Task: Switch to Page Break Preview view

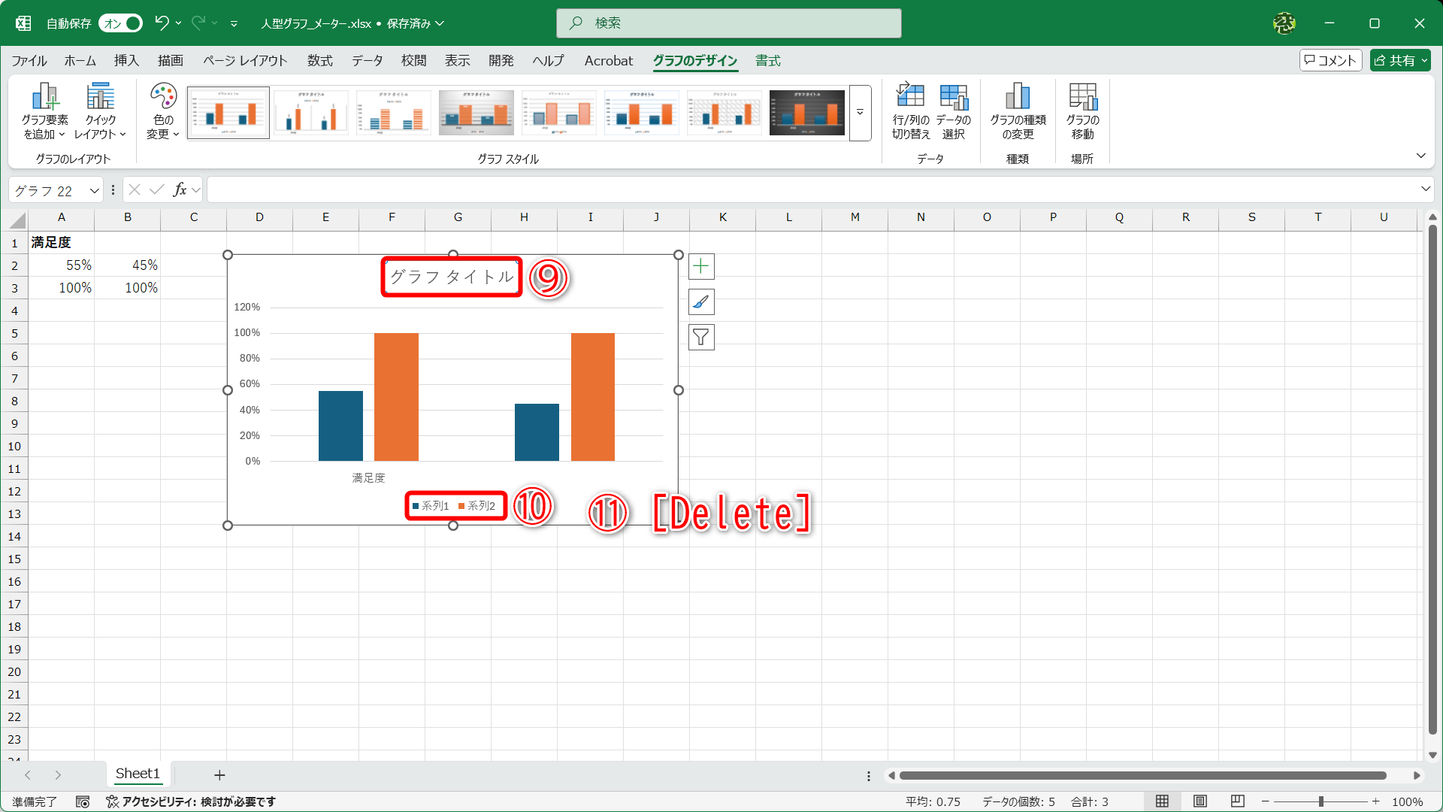Action: click(1238, 801)
